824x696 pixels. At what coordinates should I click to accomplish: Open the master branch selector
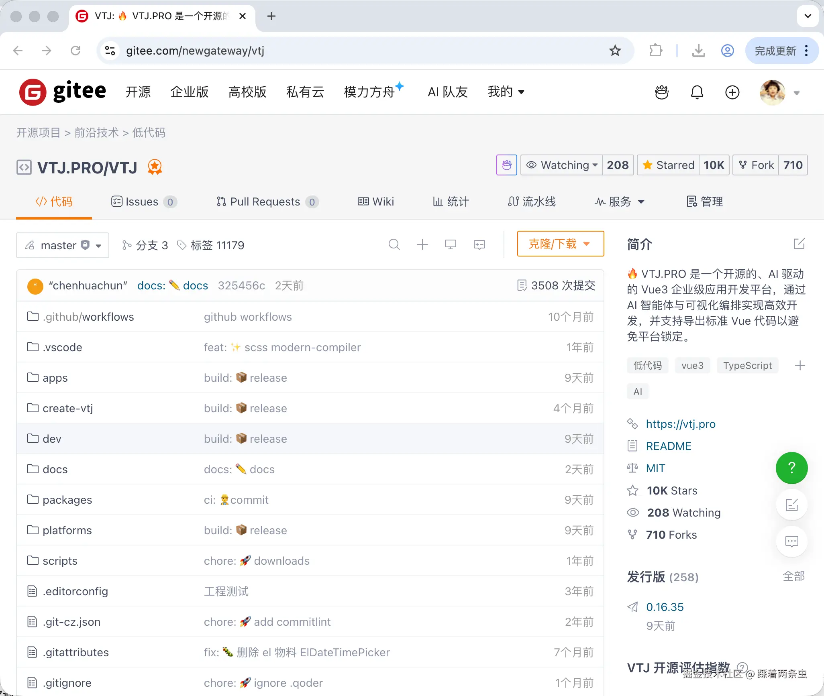click(x=63, y=245)
